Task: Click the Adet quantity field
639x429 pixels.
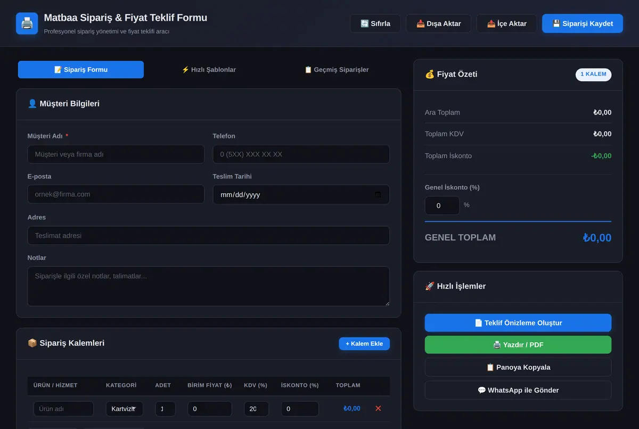Action: pyautogui.click(x=166, y=409)
